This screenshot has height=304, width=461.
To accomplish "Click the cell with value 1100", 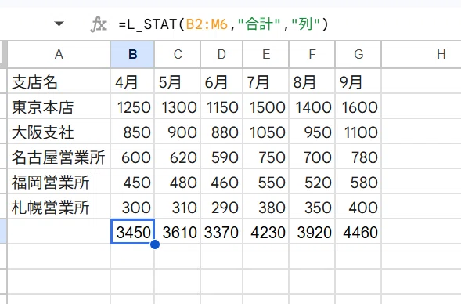I will click(358, 132).
